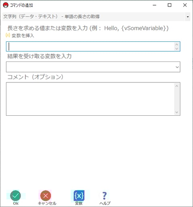This screenshot has height=207, width=193.
Task: Click the 変数を挿入 link
Action: point(23,35)
